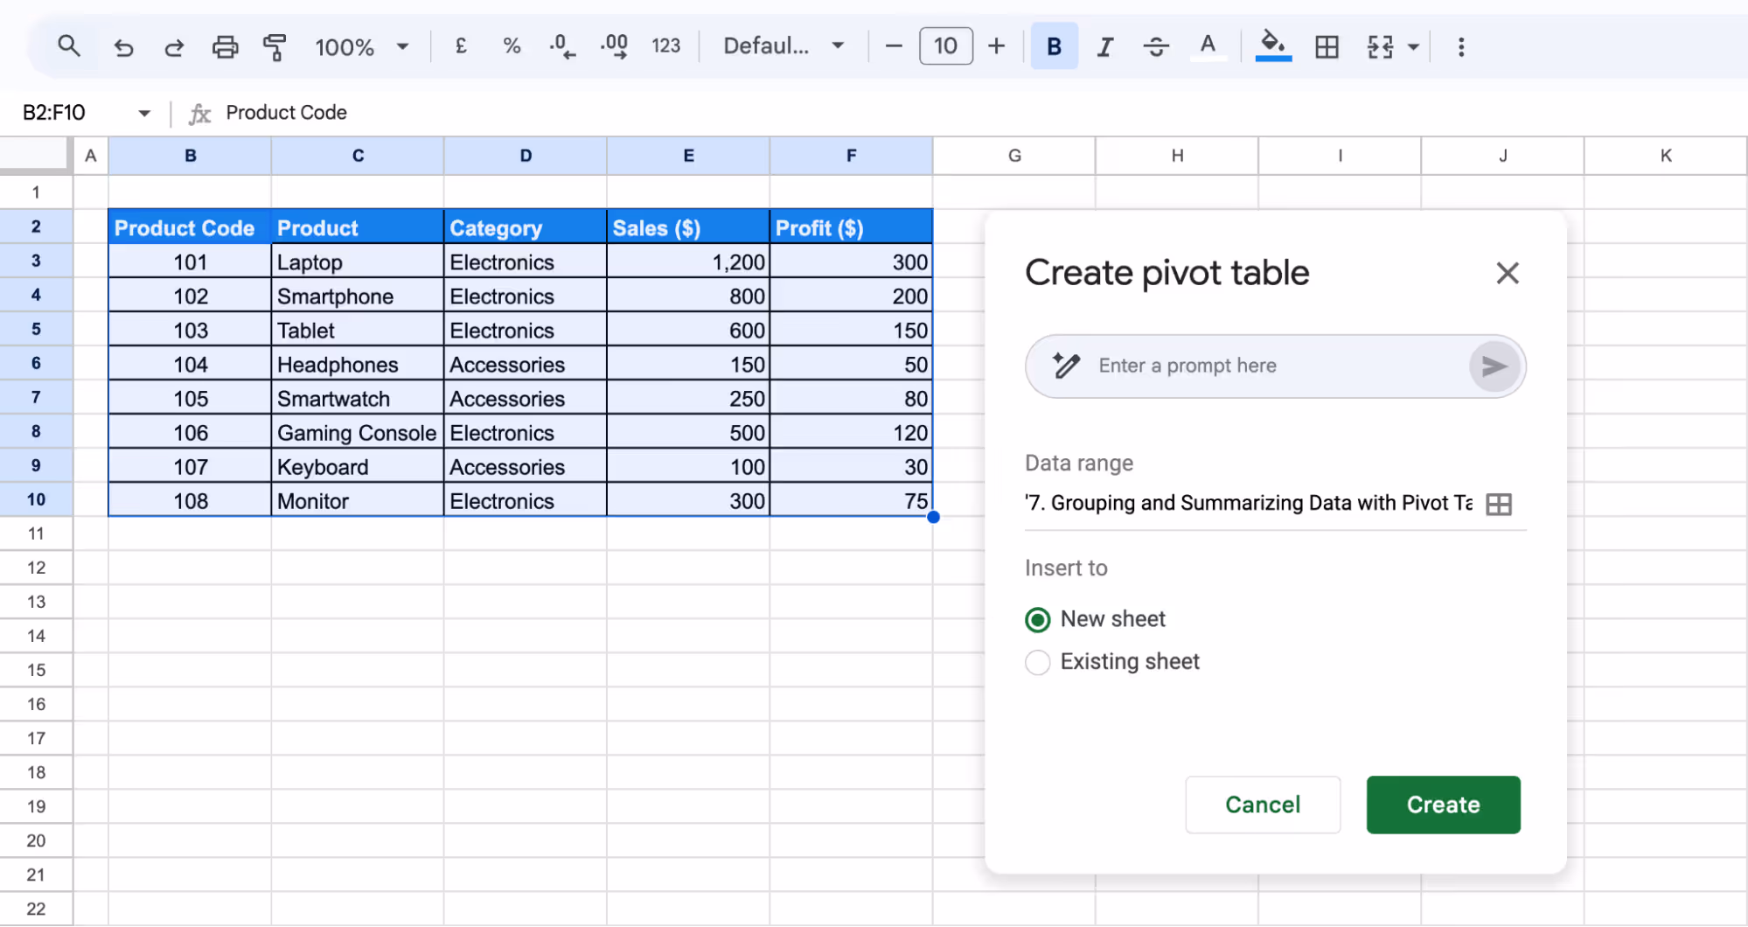Open the 123 number format menu
The width and height of the screenshot is (1748, 927).
667,46
